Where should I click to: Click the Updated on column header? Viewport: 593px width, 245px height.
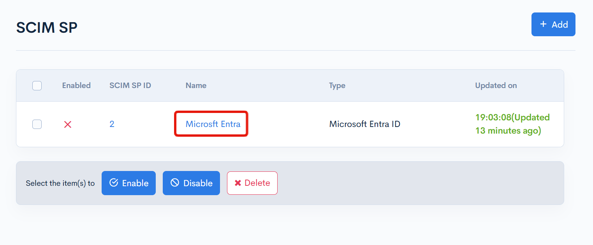[x=496, y=86]
